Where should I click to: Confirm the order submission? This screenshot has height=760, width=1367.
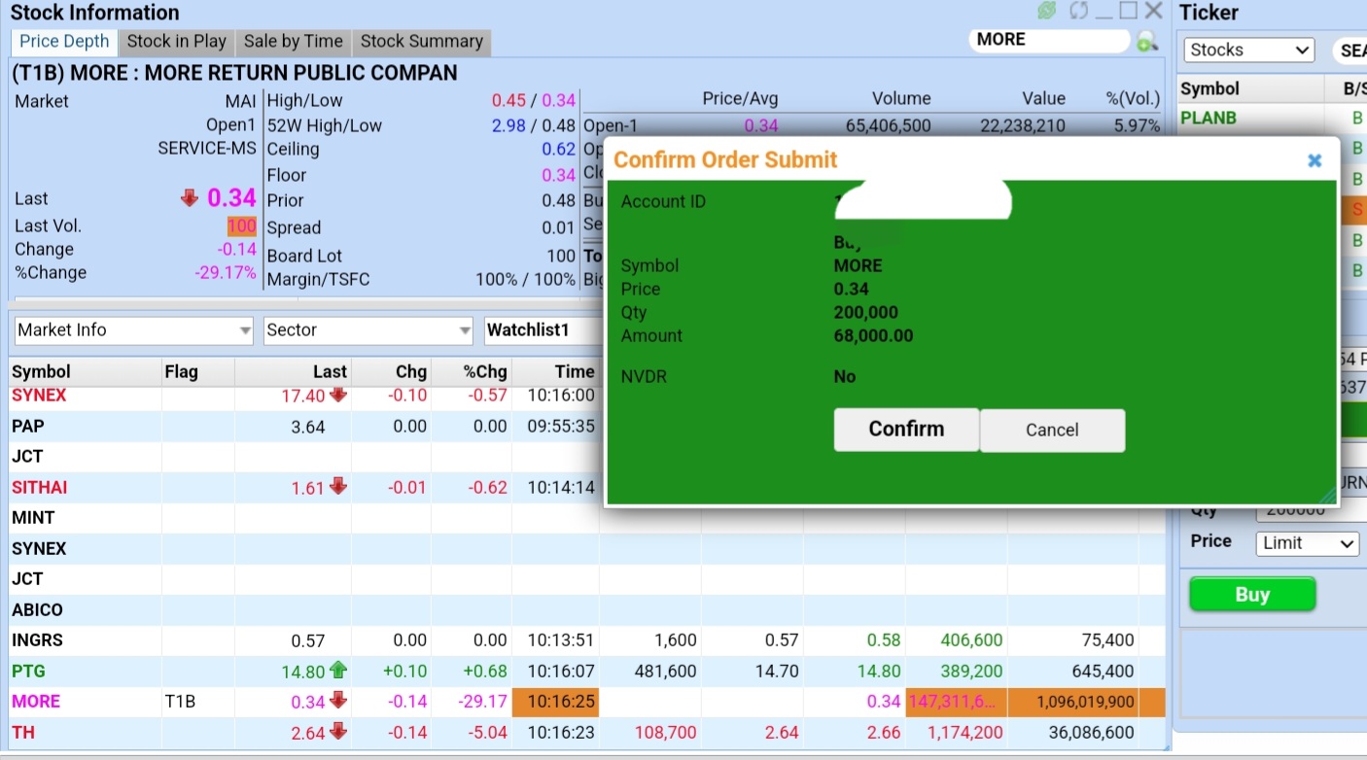[x=906, y=430]
